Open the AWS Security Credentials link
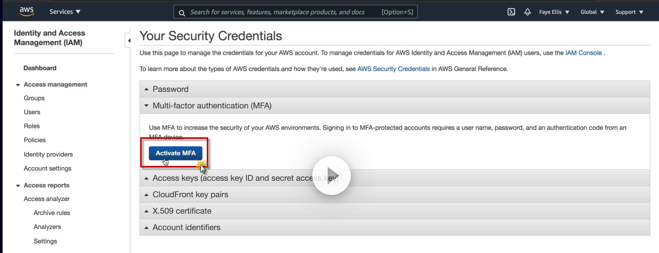The width and height of the screenshot is (659, 253). [393, 69]
